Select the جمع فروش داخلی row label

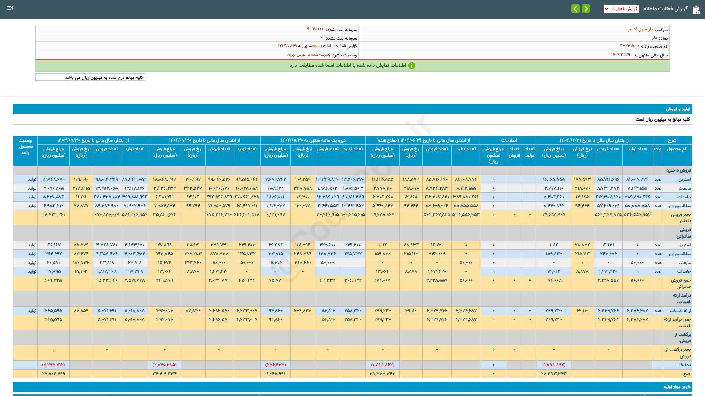(x=680, y=217)
